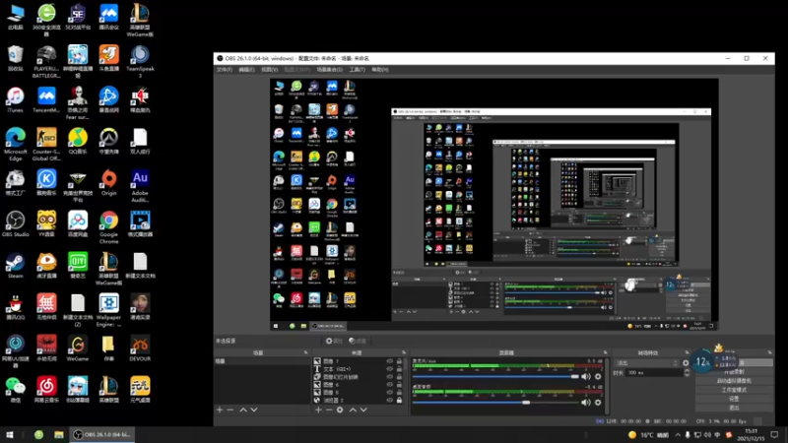Toggle visibility eye of 图像 7 source
Screen dimensions: 788x443
click(x=389, y=361)
